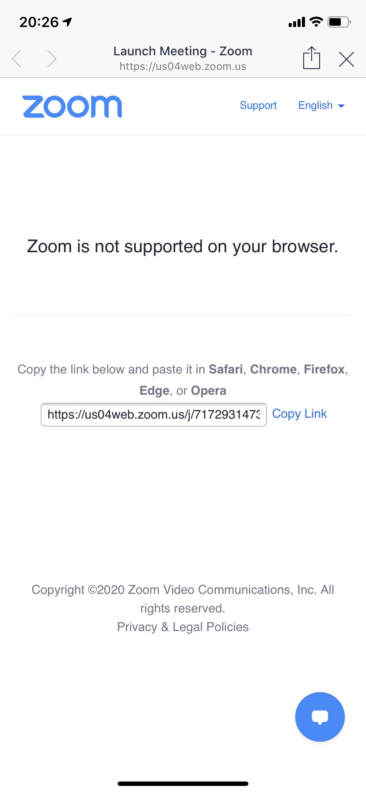Click the Zoom logo
The height and width of the screenshot is (793, 366).
(72, 106)
